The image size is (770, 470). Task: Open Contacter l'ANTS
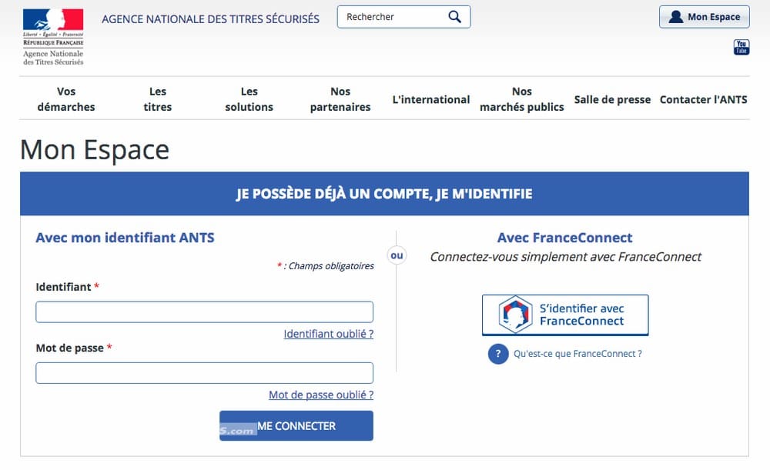pyautogui.click(x=703, y=99)
